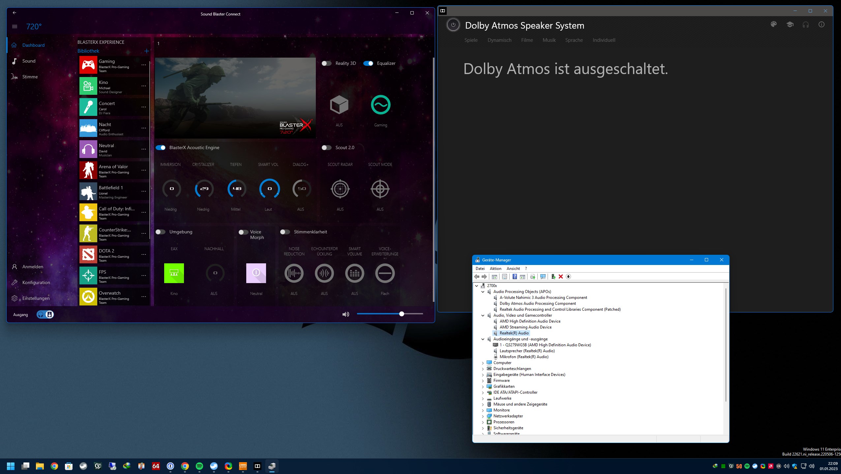Enable the Scout 2.0 switch
841x474 pixels.
326,147
